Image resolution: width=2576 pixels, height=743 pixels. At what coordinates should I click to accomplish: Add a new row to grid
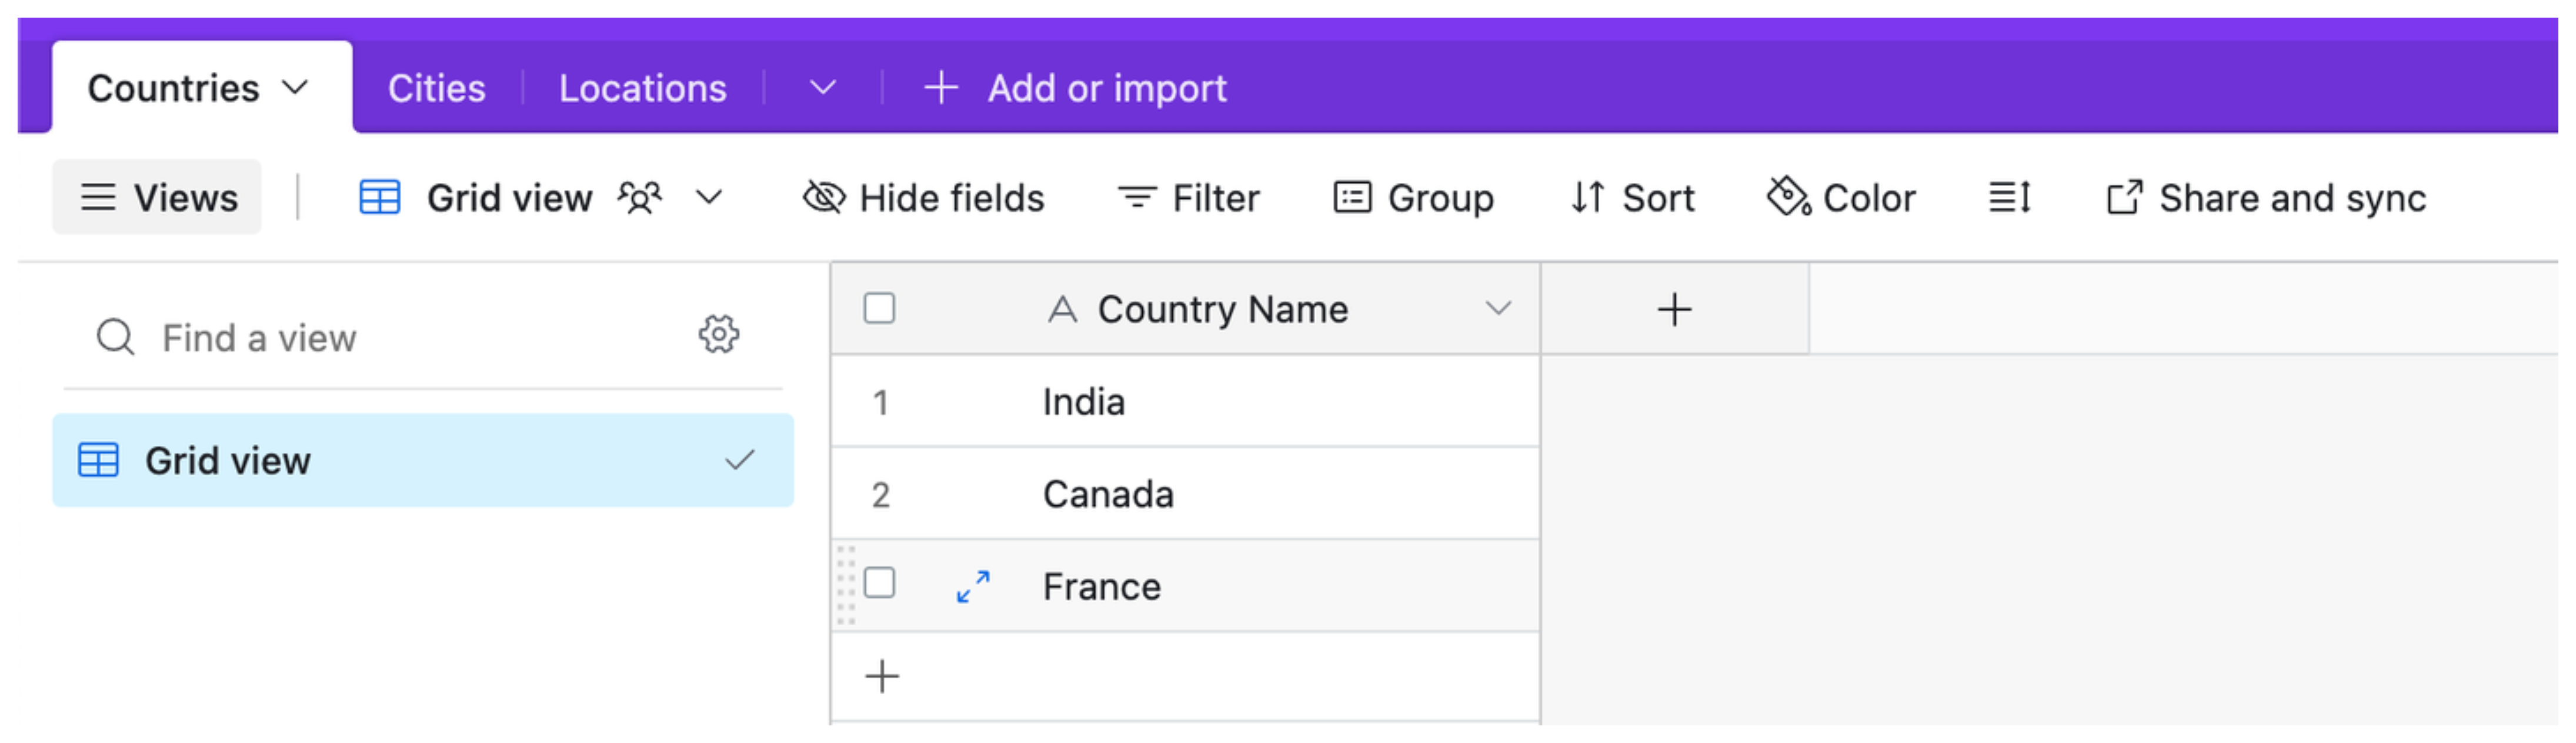pos(882,677)
